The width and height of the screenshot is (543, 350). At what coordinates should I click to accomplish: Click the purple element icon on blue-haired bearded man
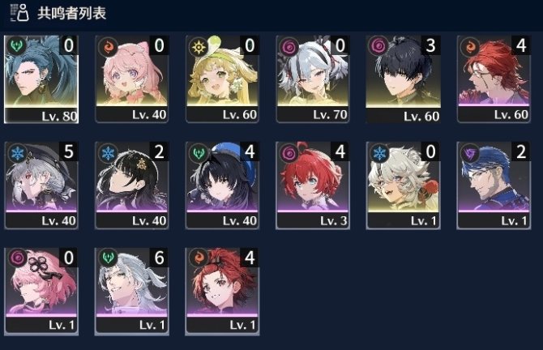(x=470, y=152)
